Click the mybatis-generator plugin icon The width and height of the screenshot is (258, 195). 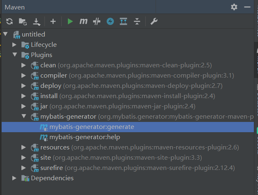[x=35, y=117]
